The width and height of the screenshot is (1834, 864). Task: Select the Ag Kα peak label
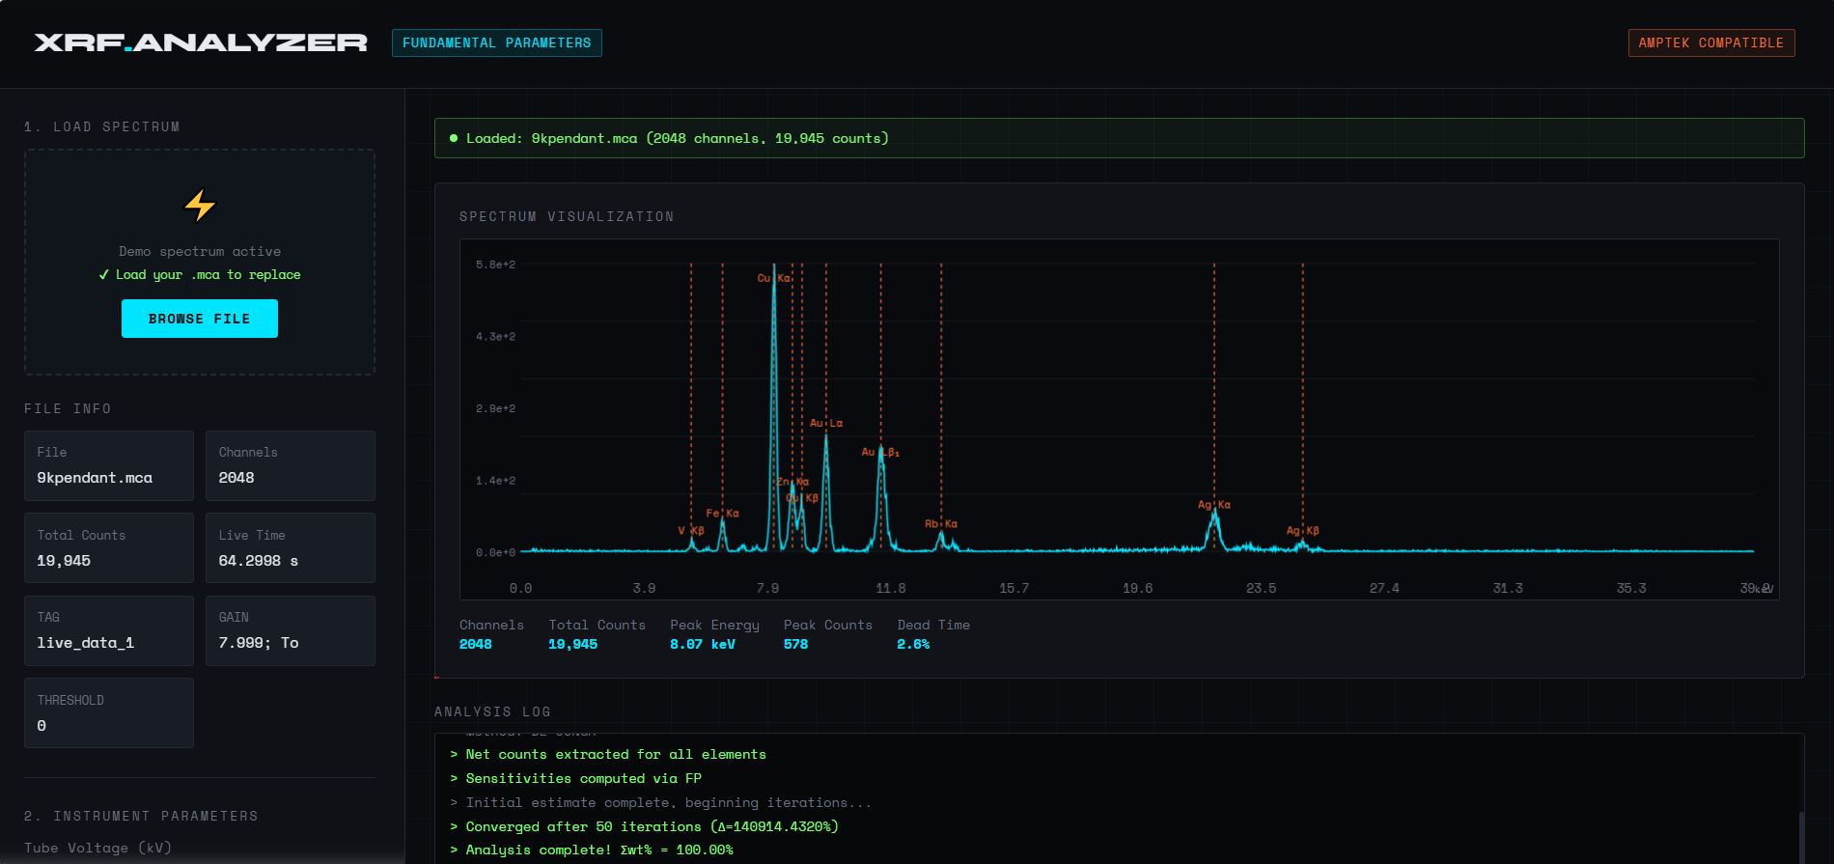(1214, 505)
